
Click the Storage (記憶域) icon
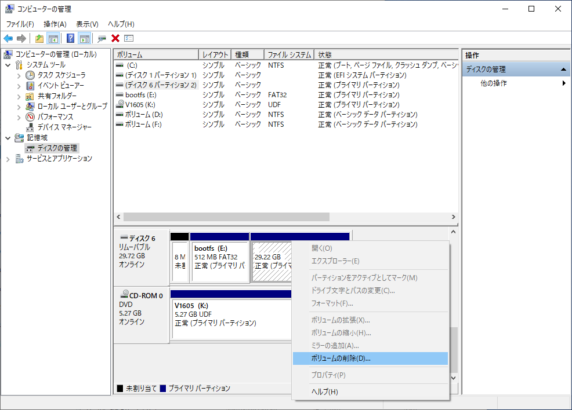19,138
